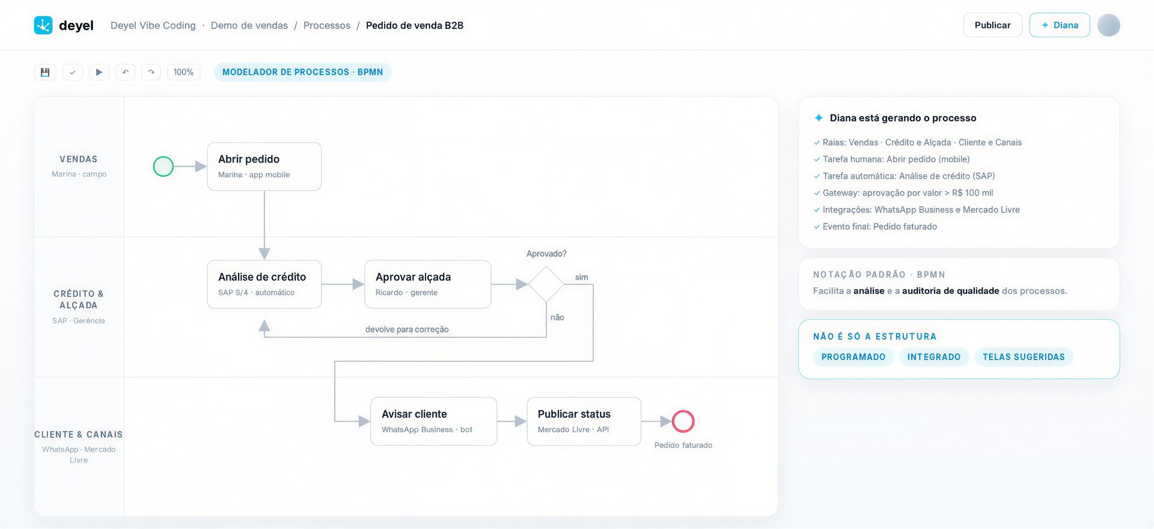
Task: Go to Deyel Vibe Coding breadcrumb
Action: tap(153, 25)
